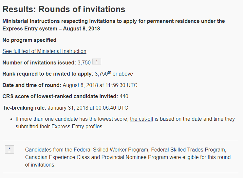Click the "Results: Rounds of invitations" heading
This screenshot has width=243, height=178.
(x=64, y=9)
